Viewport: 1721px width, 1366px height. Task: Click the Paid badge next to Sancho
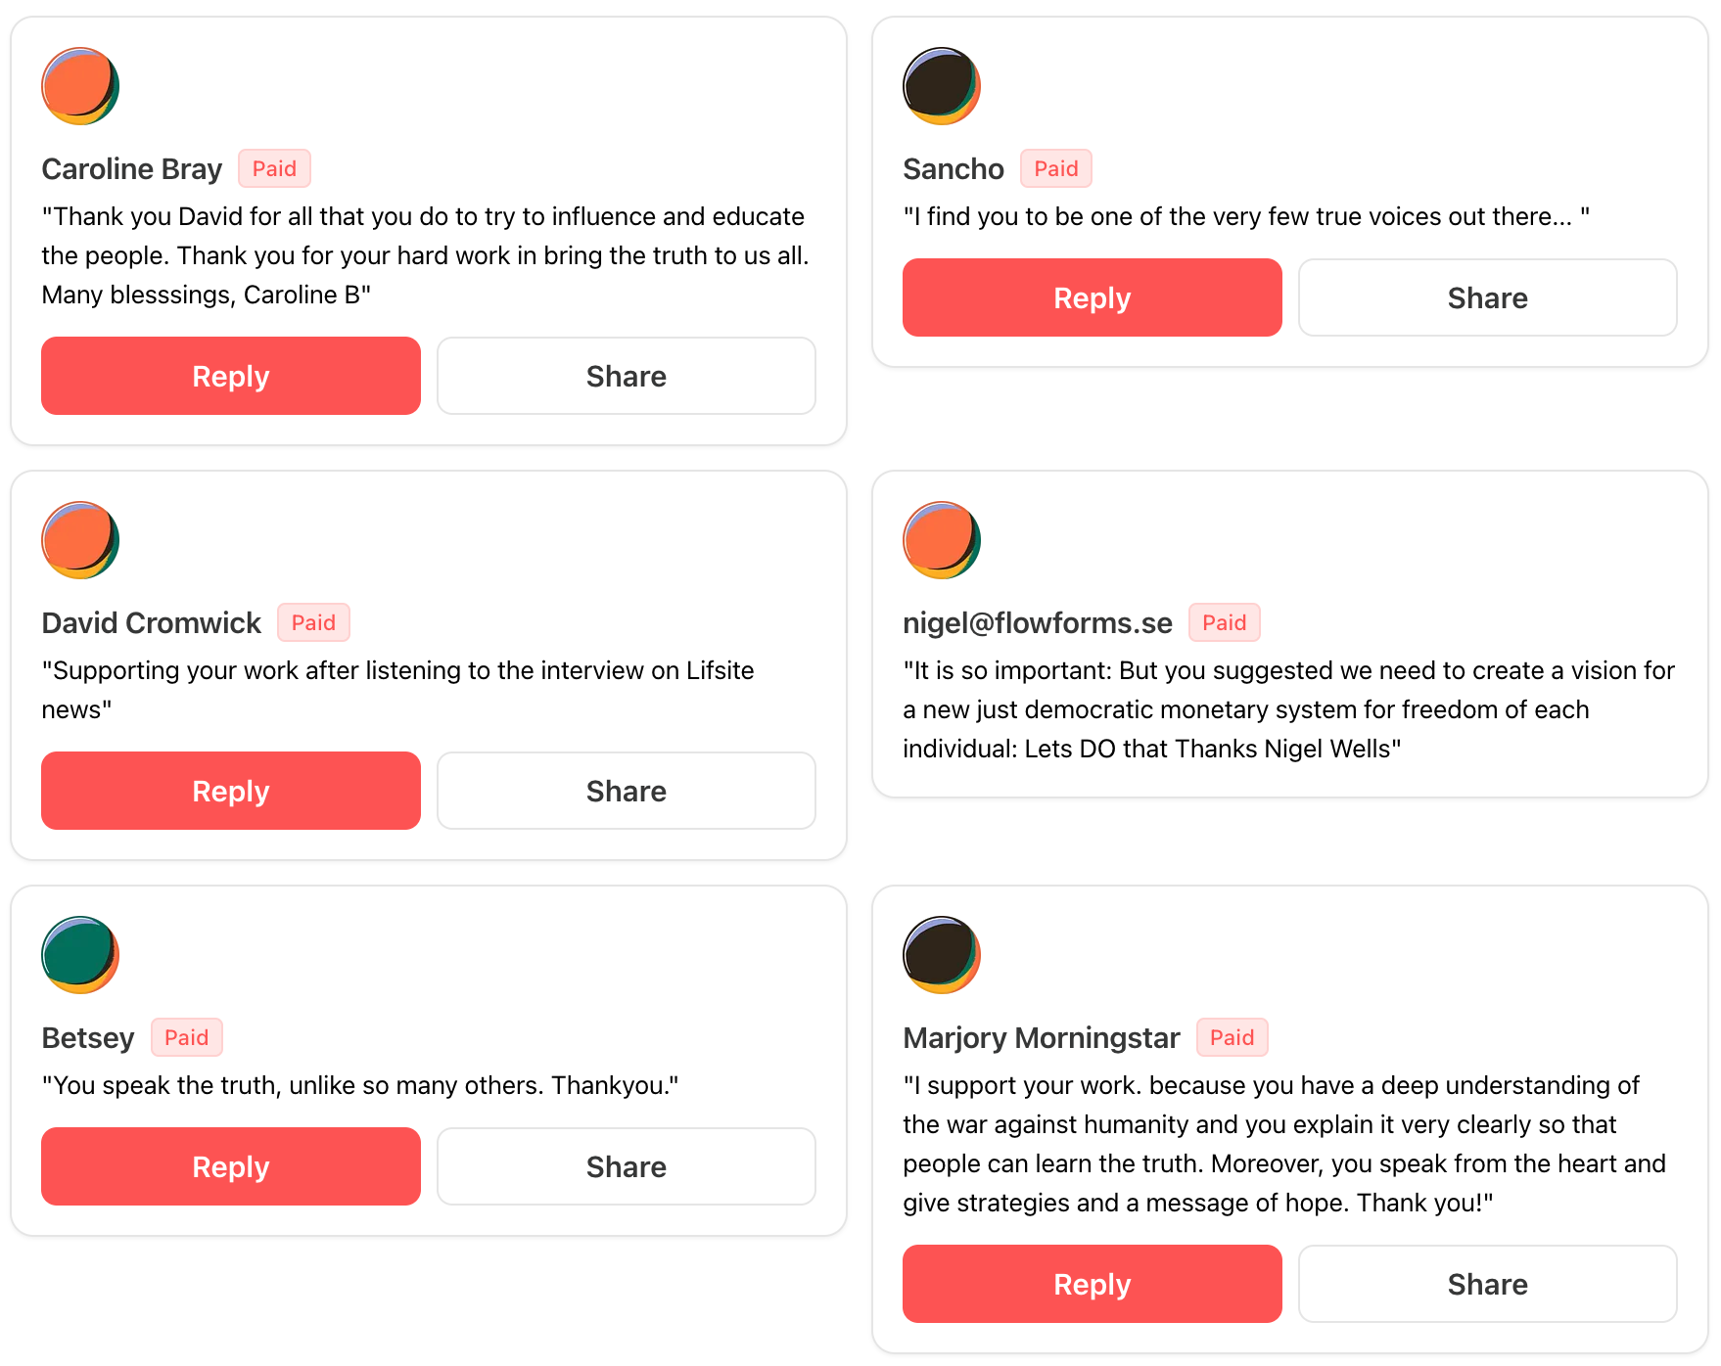pyautogui.click(x=1055, y=168)
